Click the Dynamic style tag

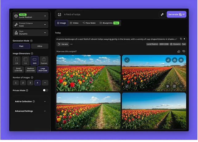click(175, 44)
